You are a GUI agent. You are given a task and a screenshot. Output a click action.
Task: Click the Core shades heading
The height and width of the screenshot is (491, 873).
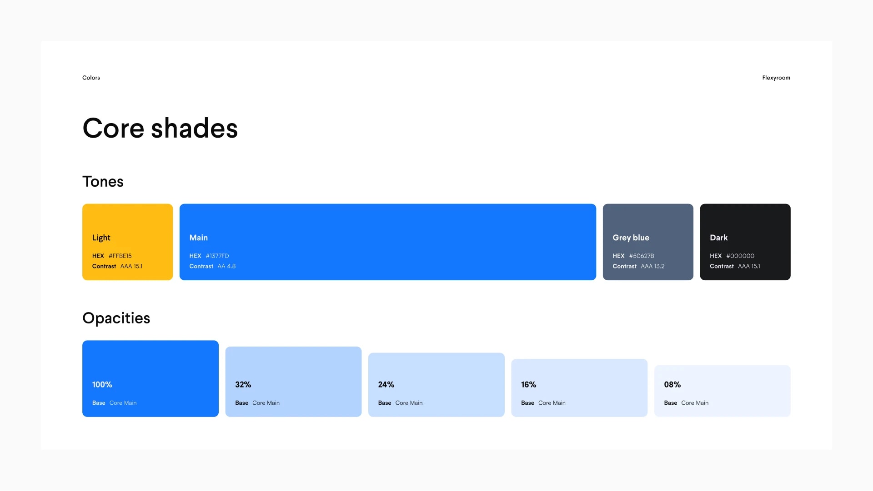click(x=160, y=128)
